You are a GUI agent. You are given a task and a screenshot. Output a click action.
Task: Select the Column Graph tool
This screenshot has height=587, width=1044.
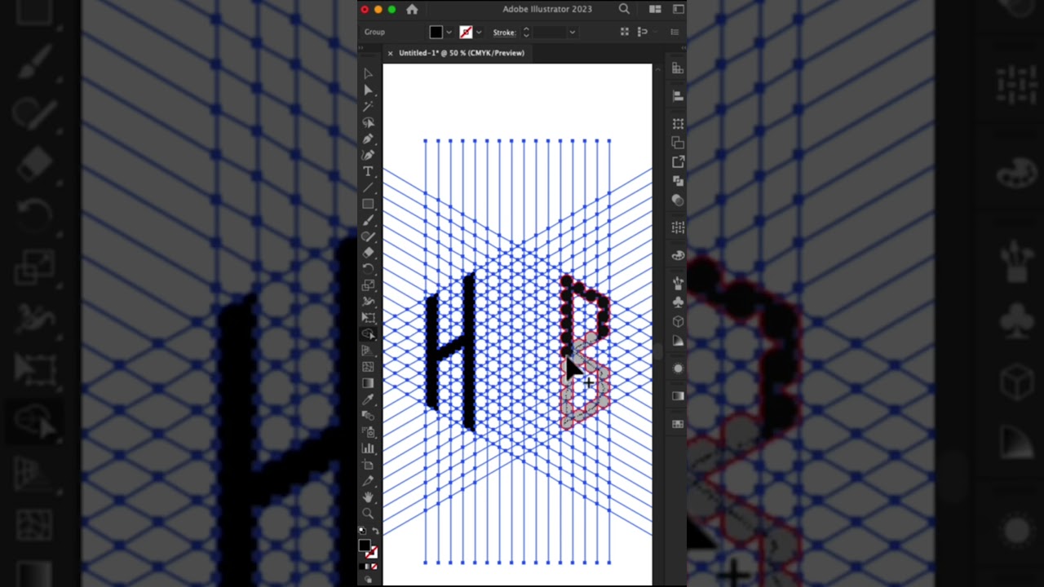tap(368, 448)
